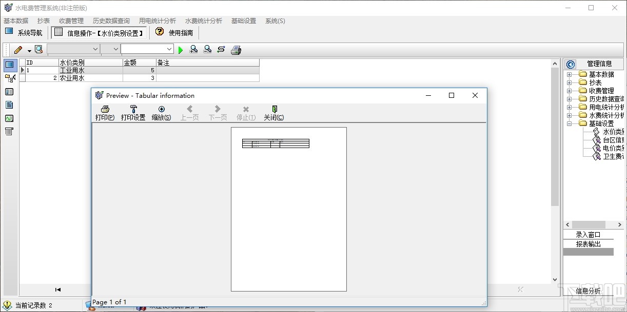
Task: Click the printer icon in main toolbar
Action: 236,50
